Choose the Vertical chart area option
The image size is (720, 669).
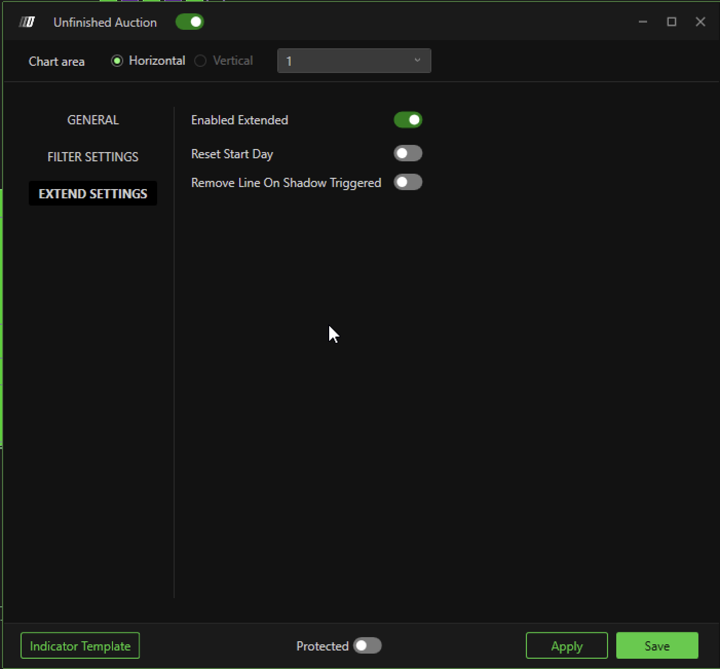click(200, 61)
